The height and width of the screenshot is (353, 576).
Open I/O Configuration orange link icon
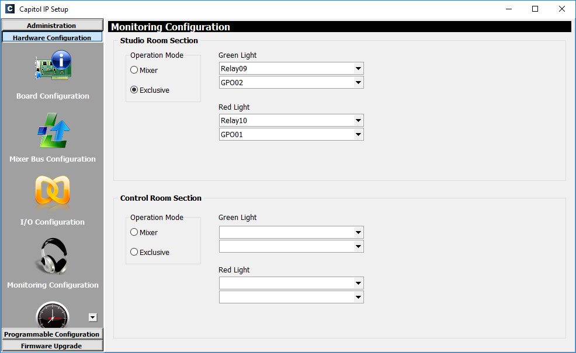click(x=53, y=190)
